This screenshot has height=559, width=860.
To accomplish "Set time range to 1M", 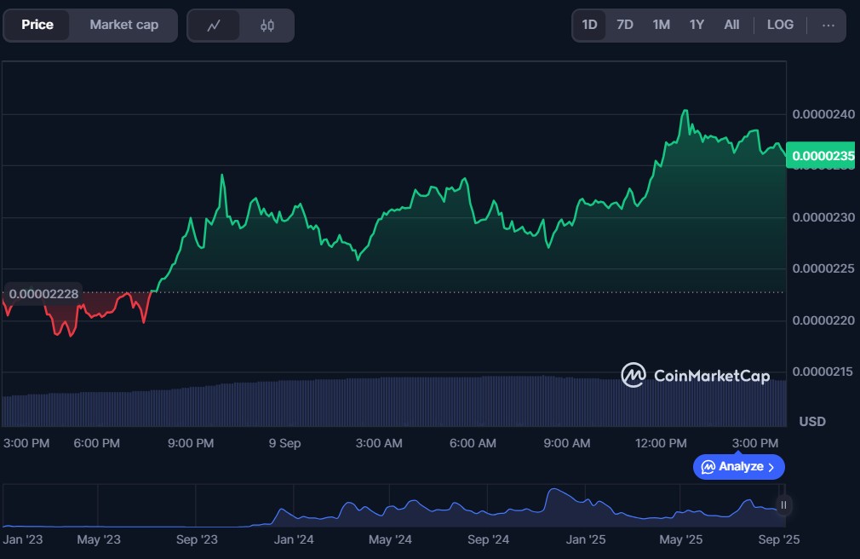I will coord(661,25).
